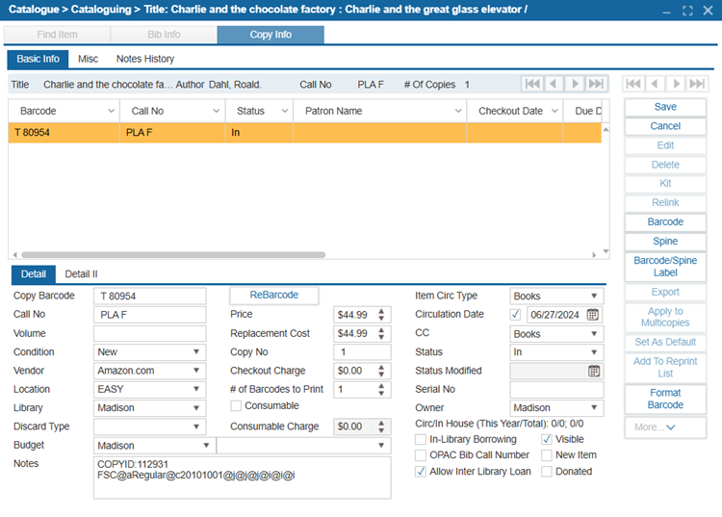Screen dimensions: 722x517
Task: Switch to the Find Item tab
Action: (x=57, y=35)
